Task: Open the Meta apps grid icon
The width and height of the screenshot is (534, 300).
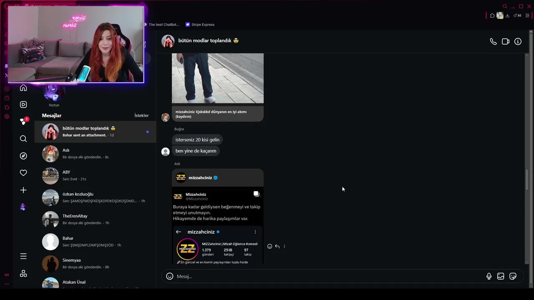Action: (x=23, y=273)
